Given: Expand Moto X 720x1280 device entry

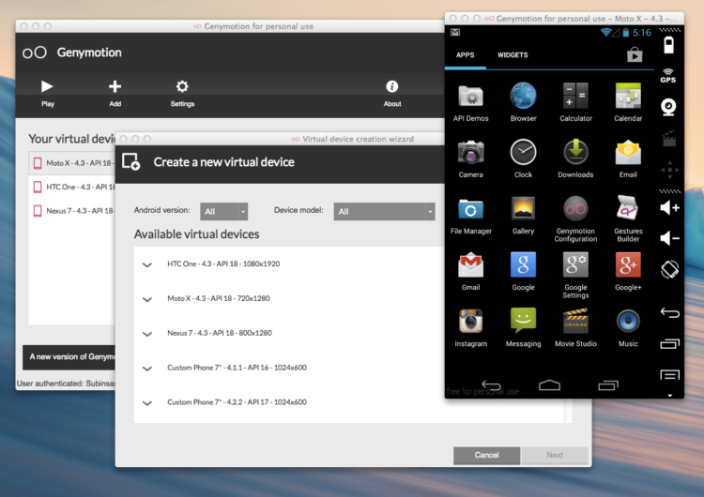Looking at the screenshot, I should point(146,299).
